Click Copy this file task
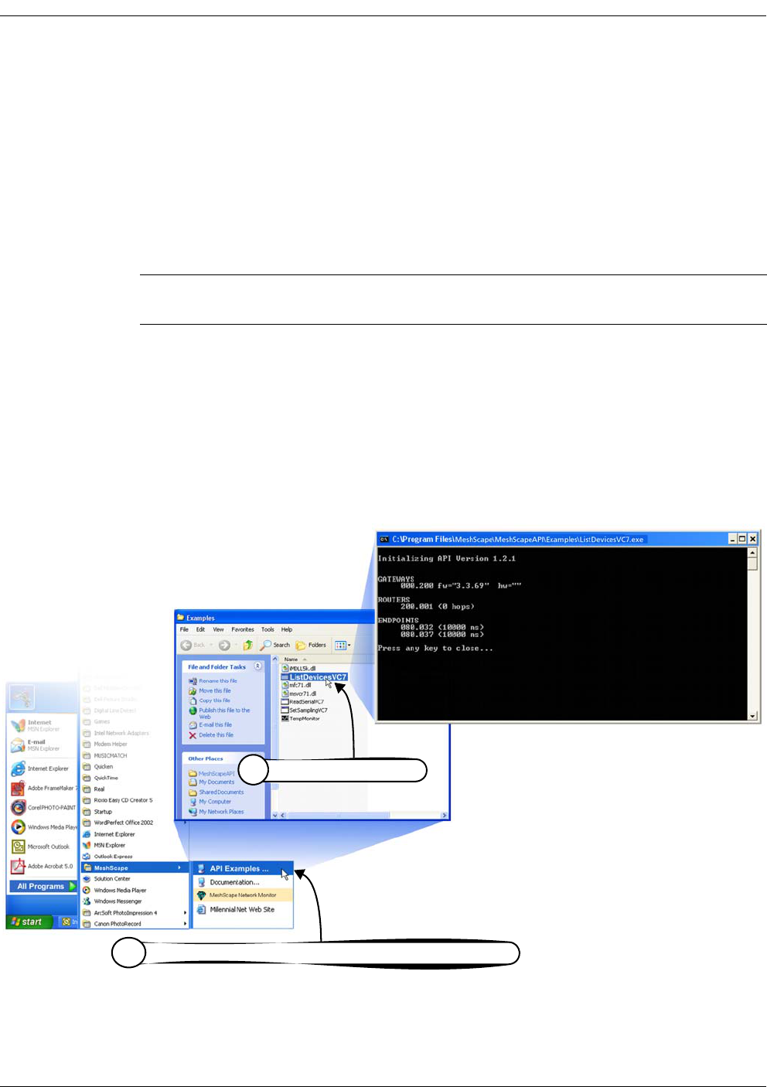Viewport: 767px width, 1087px height. tap(210, 700)
